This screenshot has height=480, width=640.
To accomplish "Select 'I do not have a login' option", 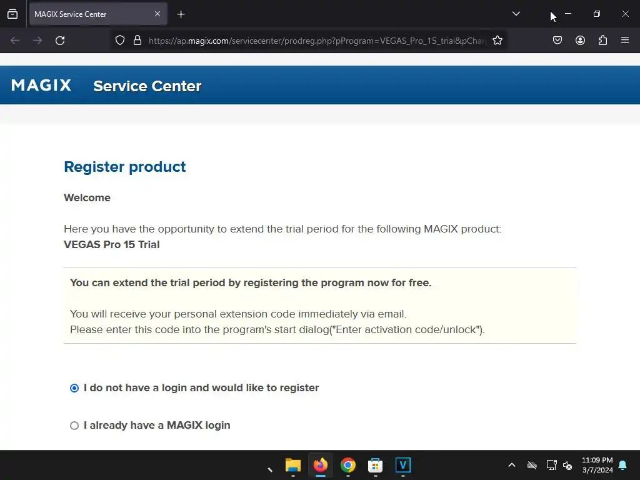I will click(74, 387).
